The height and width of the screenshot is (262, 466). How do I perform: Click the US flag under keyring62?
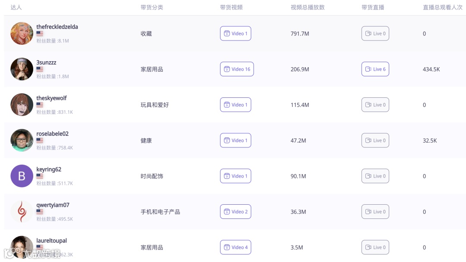click(x=40, y=176)
